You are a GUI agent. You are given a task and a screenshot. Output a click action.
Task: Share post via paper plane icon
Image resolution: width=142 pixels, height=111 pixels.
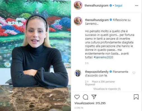tap(94, 97)
